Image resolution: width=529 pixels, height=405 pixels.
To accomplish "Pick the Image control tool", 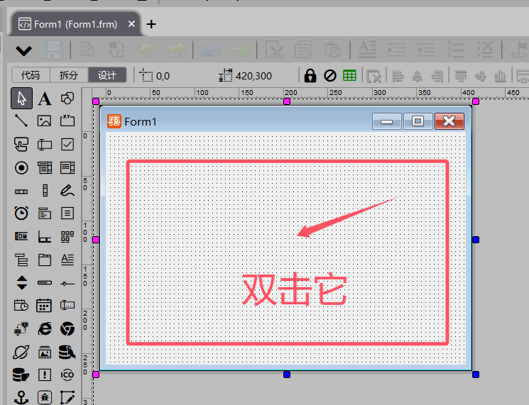I will point(44,121).
